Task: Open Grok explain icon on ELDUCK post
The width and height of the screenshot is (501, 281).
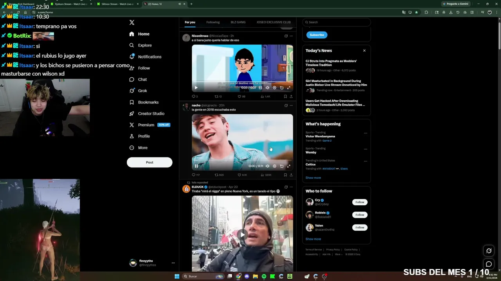Action: point(286,187)
